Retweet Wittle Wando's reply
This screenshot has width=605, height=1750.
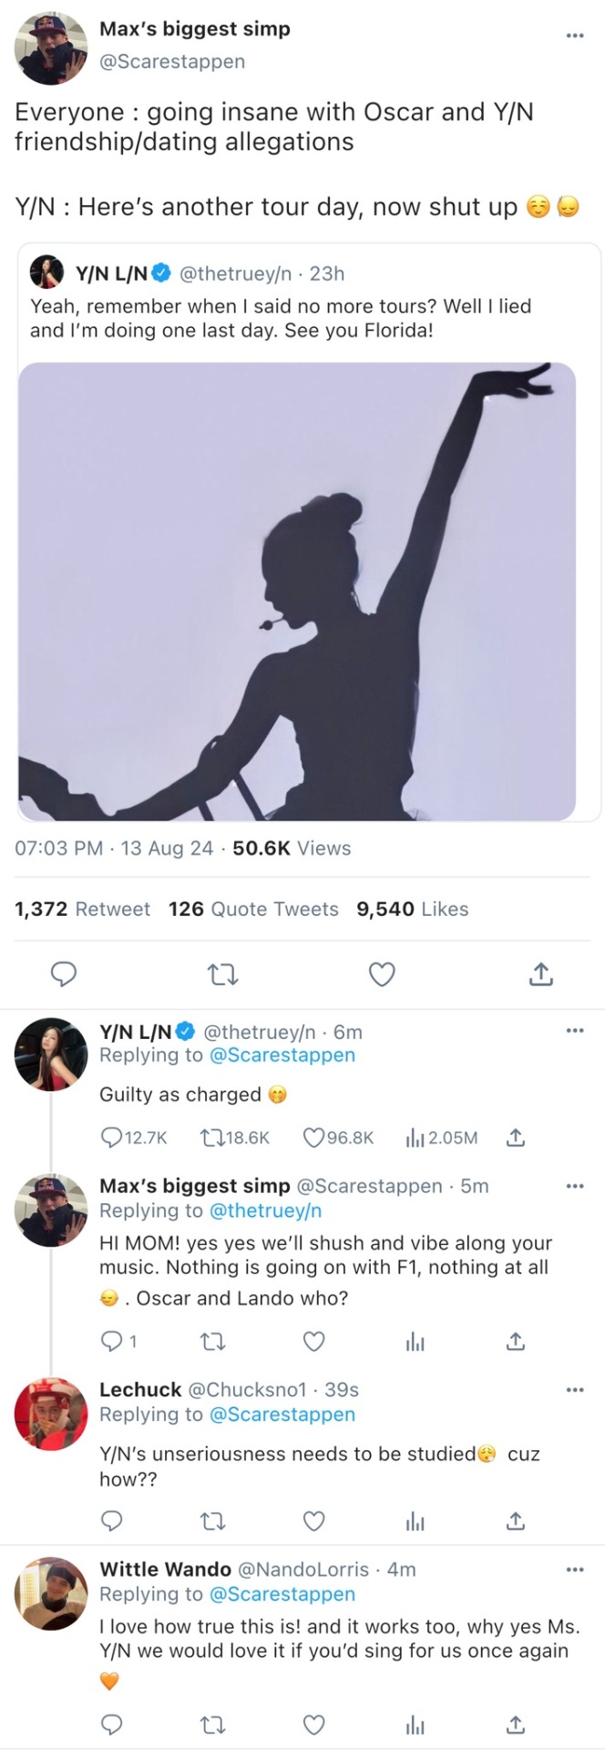[210, 1724]
